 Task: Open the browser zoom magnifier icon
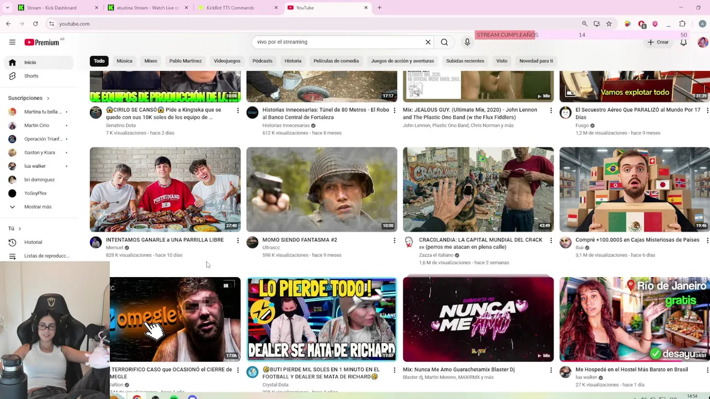pos(585,24)
